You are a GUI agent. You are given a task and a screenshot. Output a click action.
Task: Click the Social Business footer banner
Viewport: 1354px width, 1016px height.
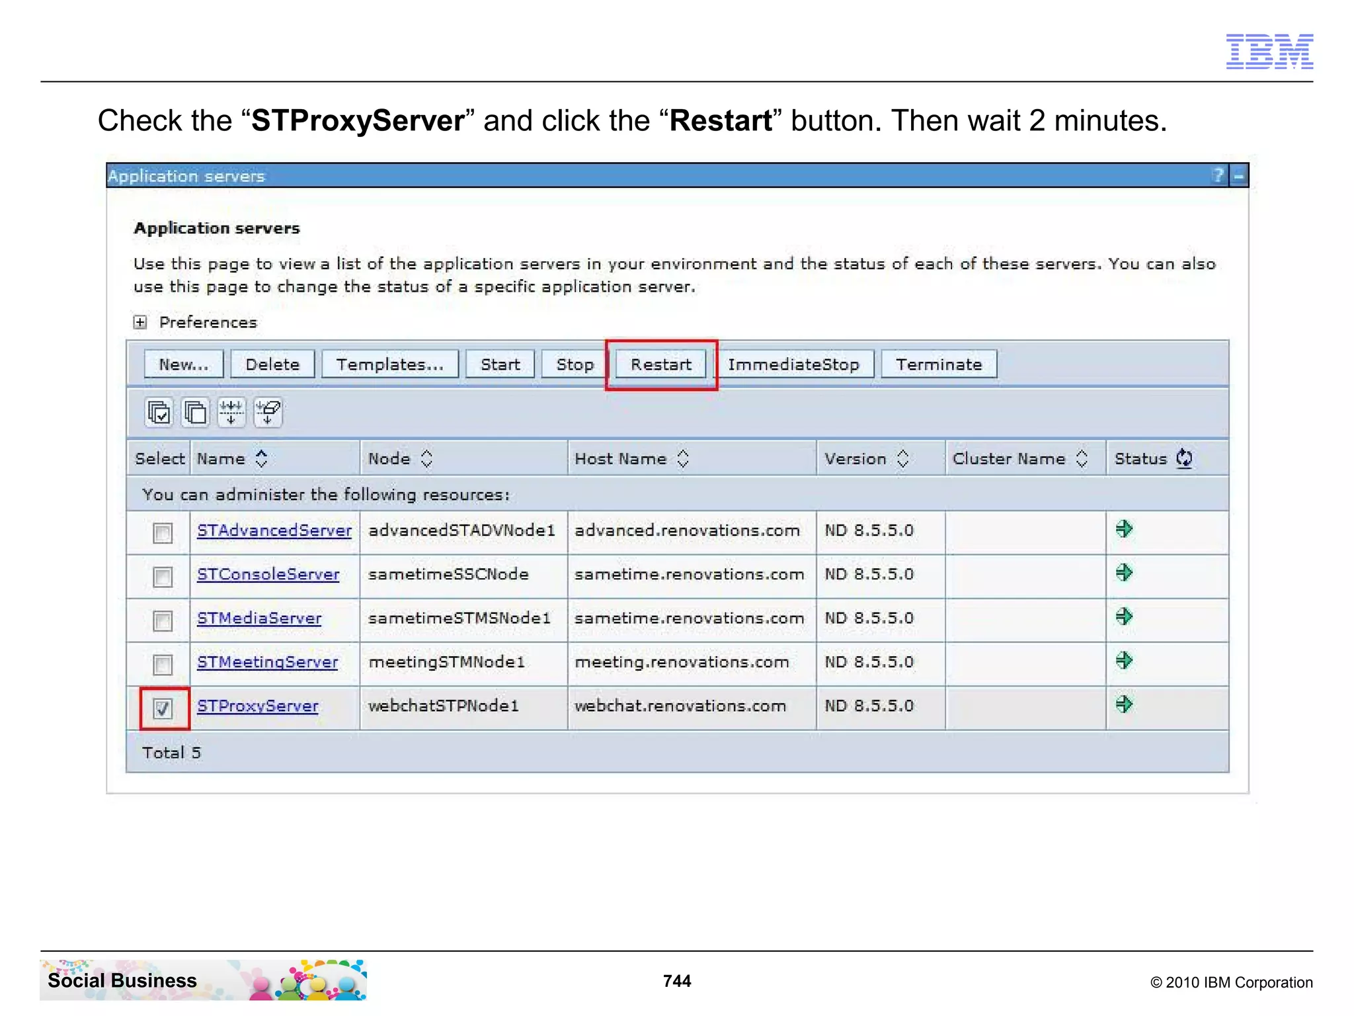pyautogui.click(x=203, y=980)
